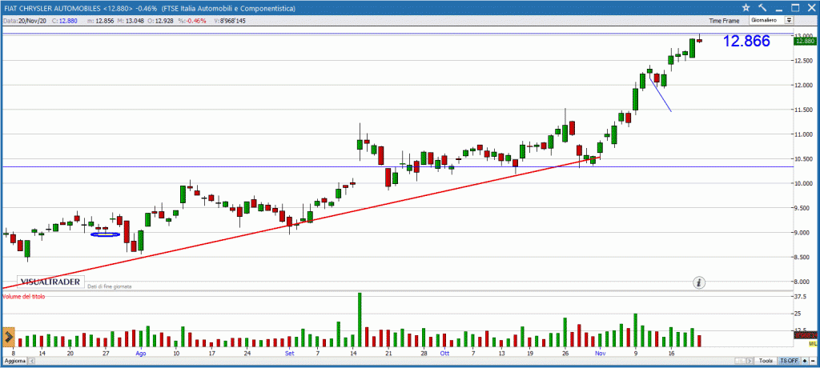Click the 'Set' month marker on time axis

tap(289, 354)
